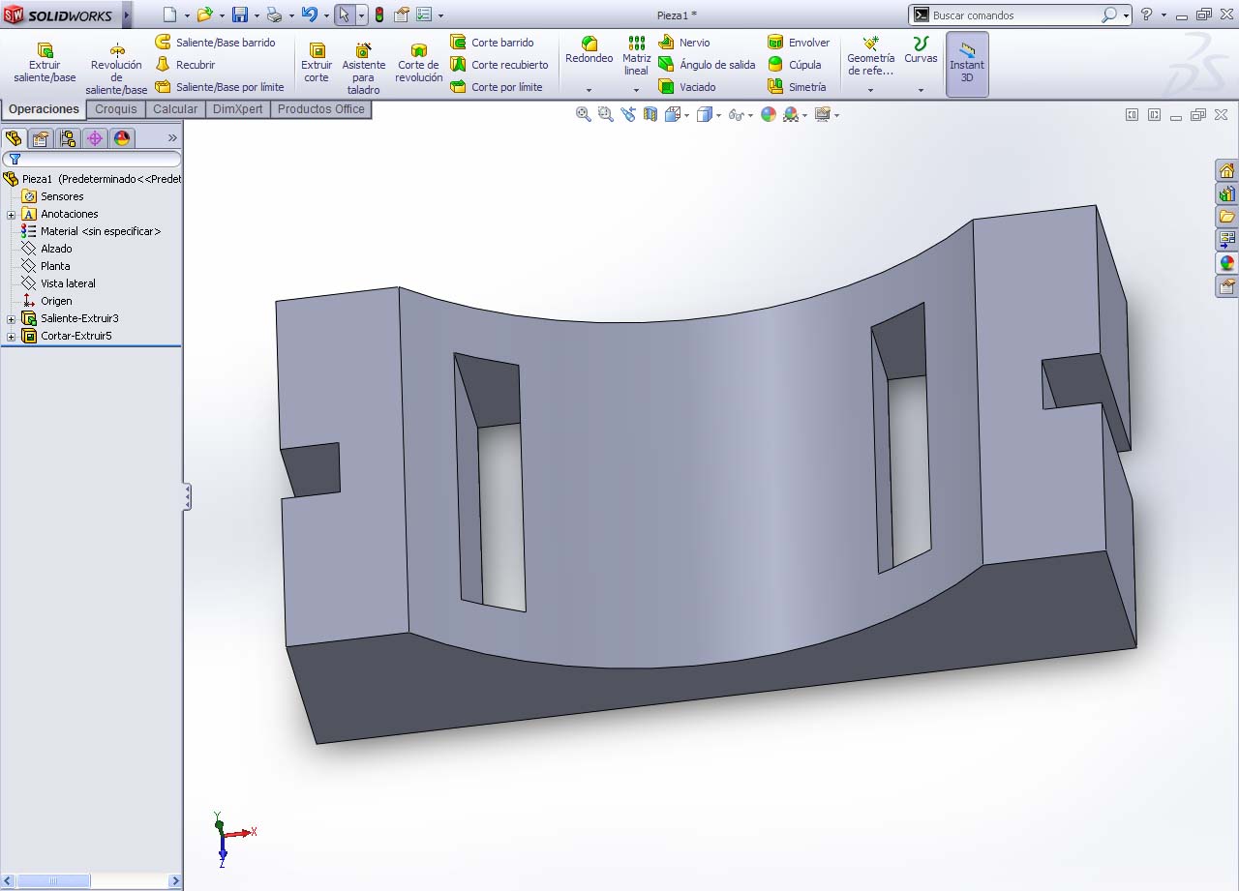Open Matriz lineal dropdown arrow
Screen dimensions: 1239x891
(636, 90)
